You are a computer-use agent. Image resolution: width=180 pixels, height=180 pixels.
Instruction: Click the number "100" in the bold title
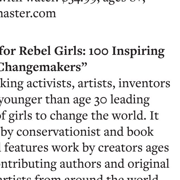click(x=98, y=52)
